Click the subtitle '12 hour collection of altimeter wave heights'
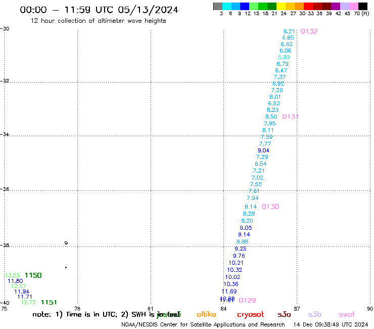 tap(98, 21)
